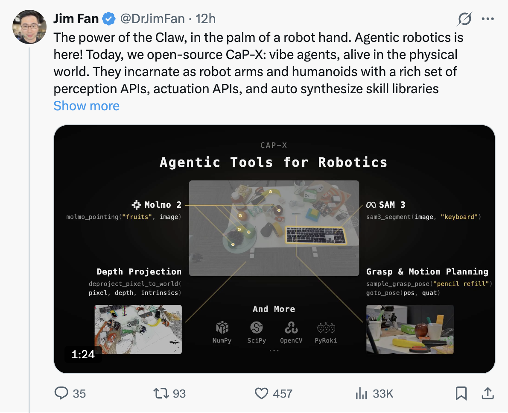Viewport: 508px width, 413px height.
Task: Click the 1:24 video duration badge
Action: pos(83,354)
